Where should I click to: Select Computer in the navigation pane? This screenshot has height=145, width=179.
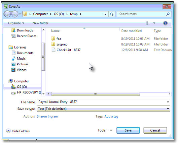coord(22,81)
